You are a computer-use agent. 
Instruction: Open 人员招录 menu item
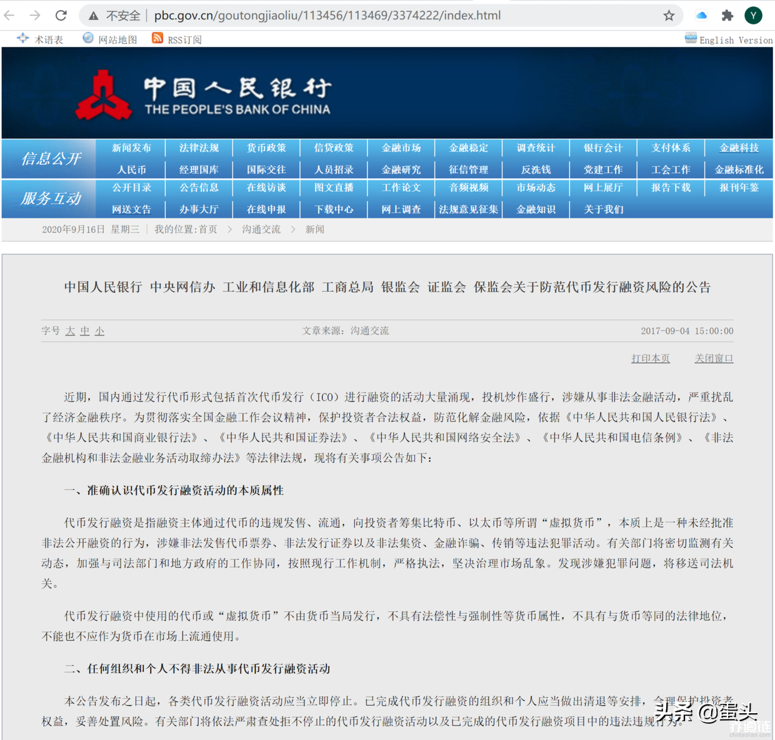tap(334, 170)
